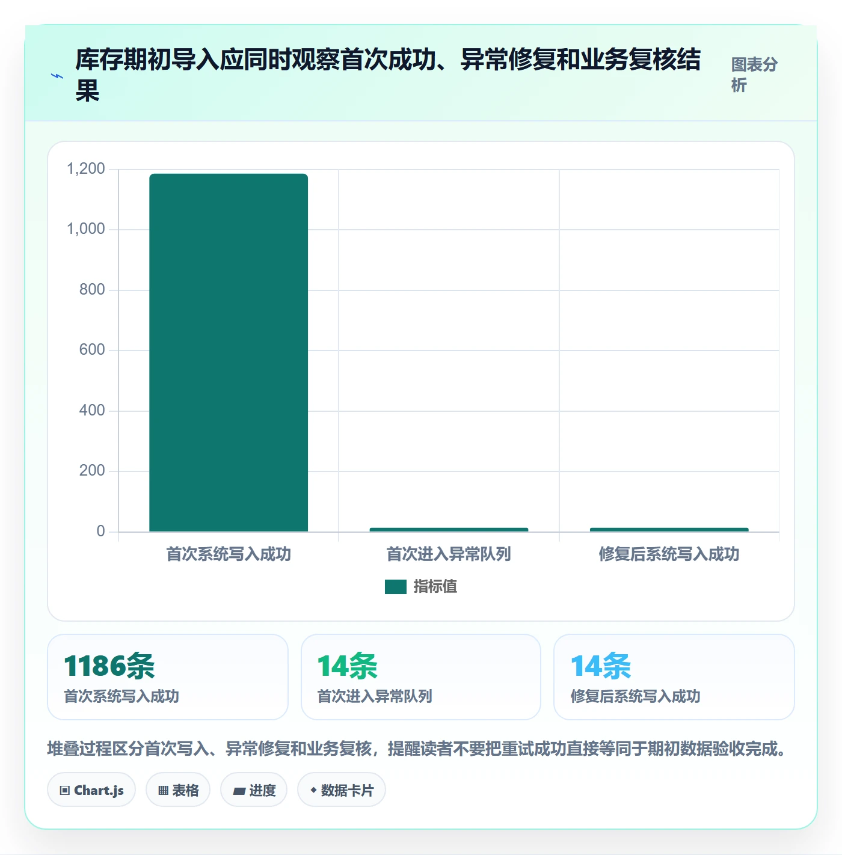Click the 指标值 legend label
842x855 pixels.
point(435,586)
